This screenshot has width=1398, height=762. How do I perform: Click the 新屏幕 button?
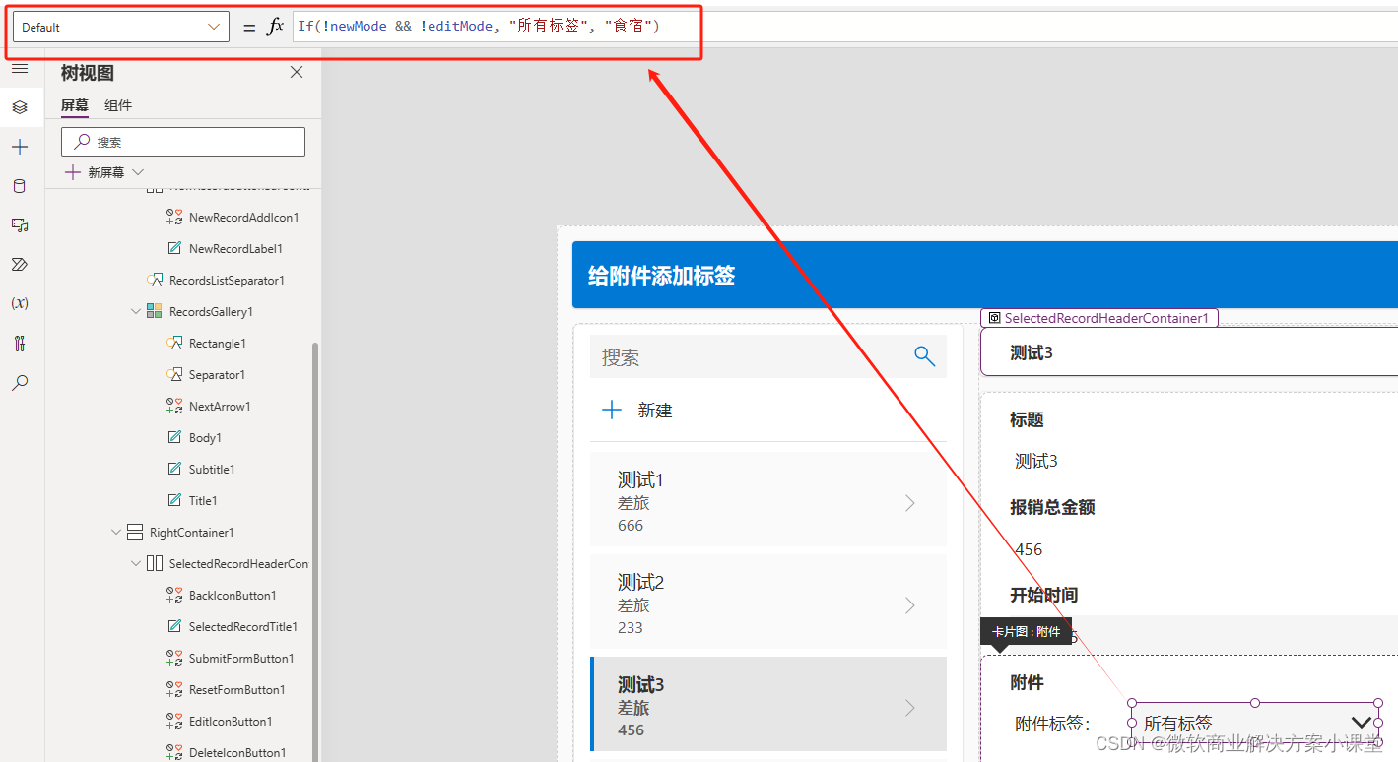96,172
